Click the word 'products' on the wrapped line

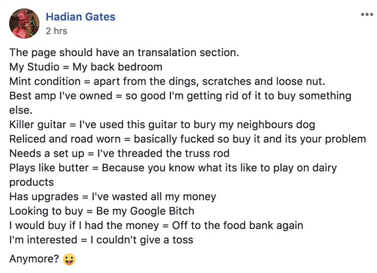click(32, 182)
